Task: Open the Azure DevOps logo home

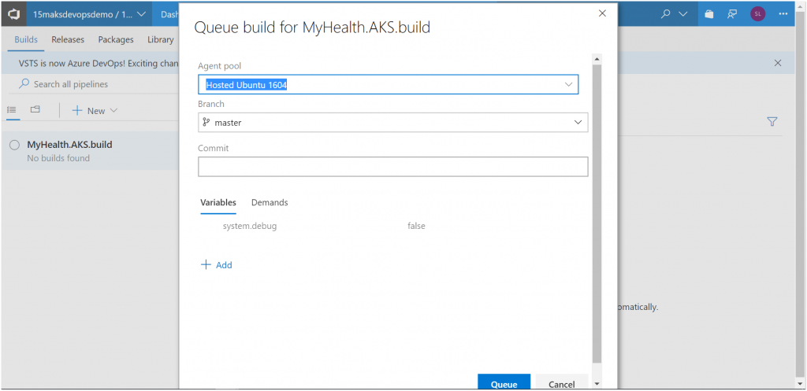Action: click(13, 14)
